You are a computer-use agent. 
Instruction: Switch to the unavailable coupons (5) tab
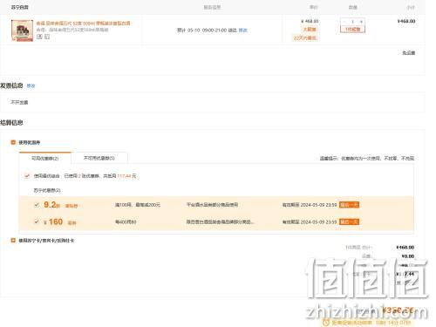(99, 158)
